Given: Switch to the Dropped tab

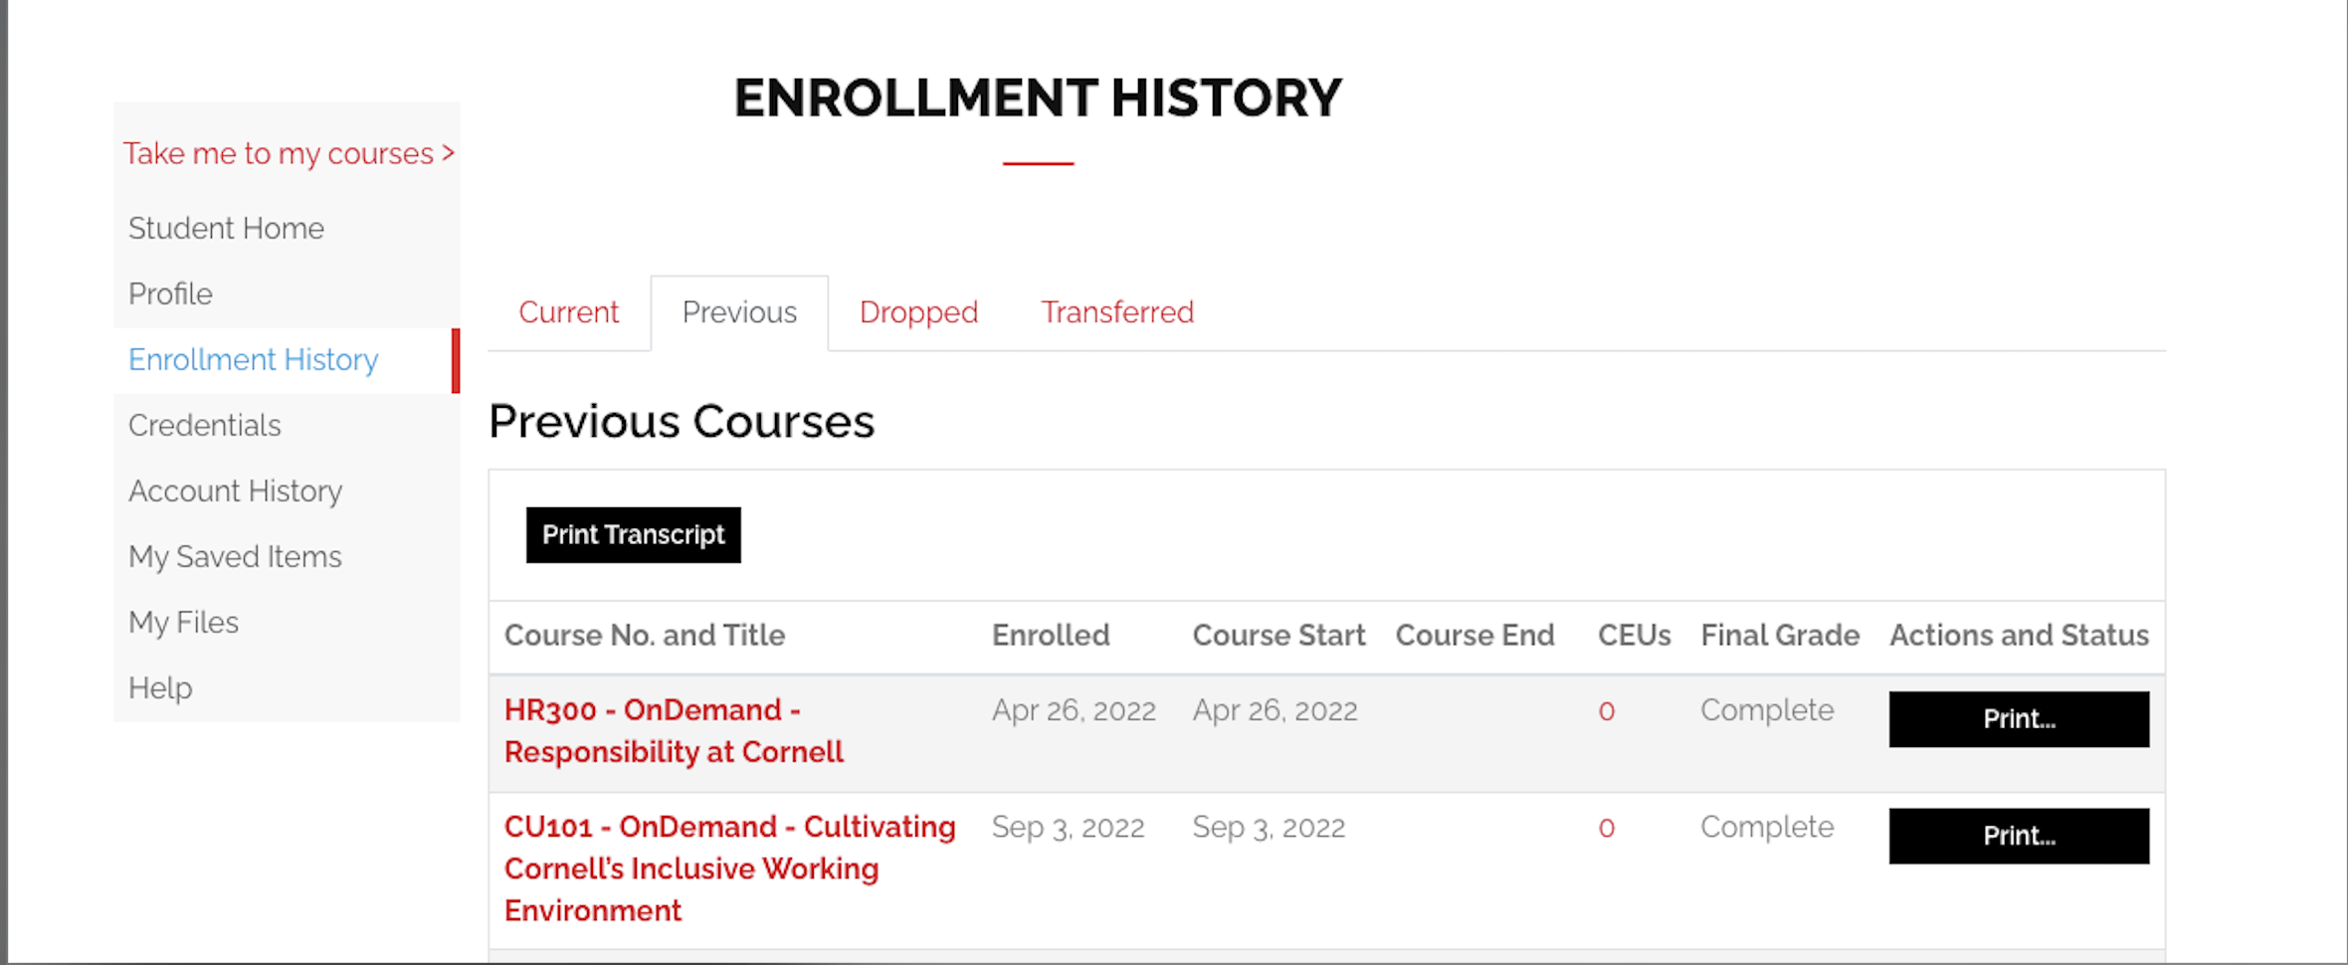Looking at the screenshot, I should point(918,313).
